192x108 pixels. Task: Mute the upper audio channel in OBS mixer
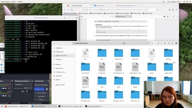click(x=6, y=88)
